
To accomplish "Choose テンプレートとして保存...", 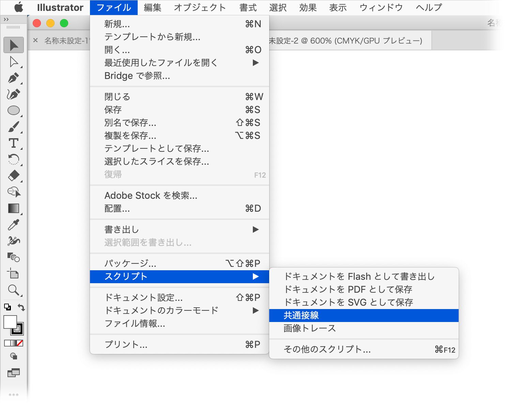I will (x=180, y=148).
